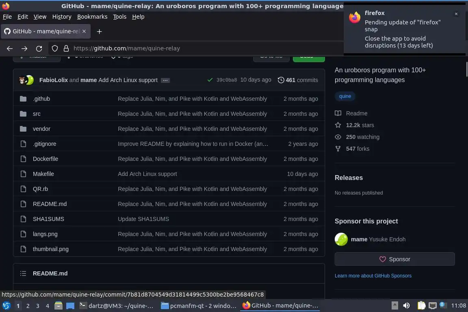The height and width of the screenshot is (312, 468).
Task: Click the site security padlock icon
Action: tap(66, 48)
